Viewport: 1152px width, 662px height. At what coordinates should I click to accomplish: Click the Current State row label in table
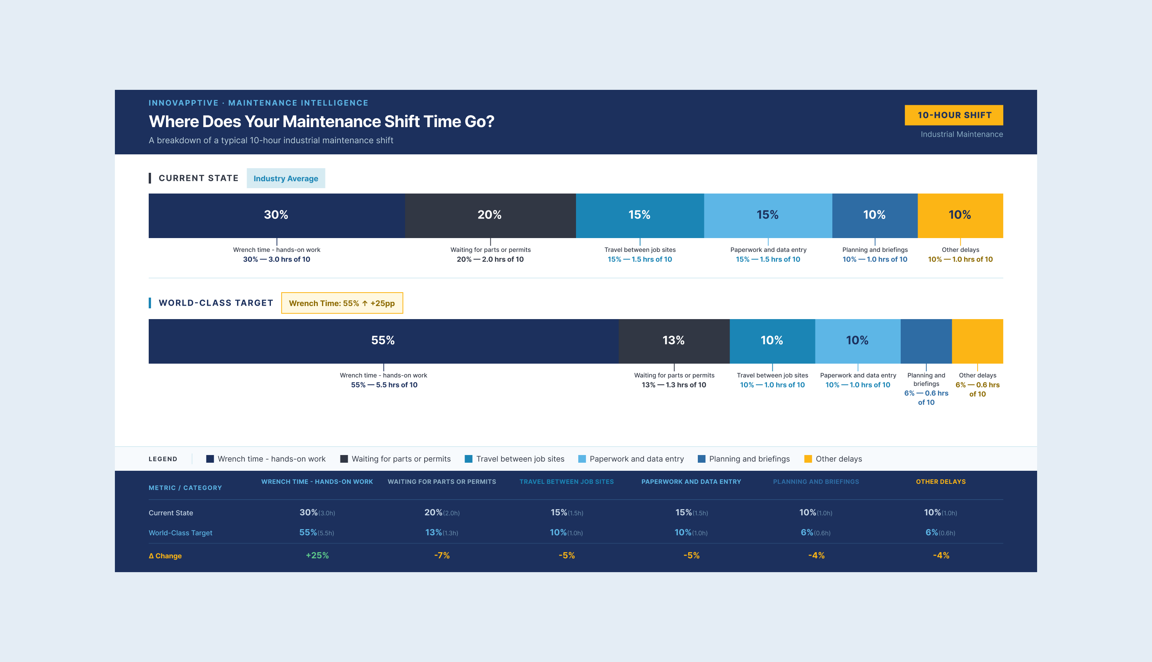171,513
